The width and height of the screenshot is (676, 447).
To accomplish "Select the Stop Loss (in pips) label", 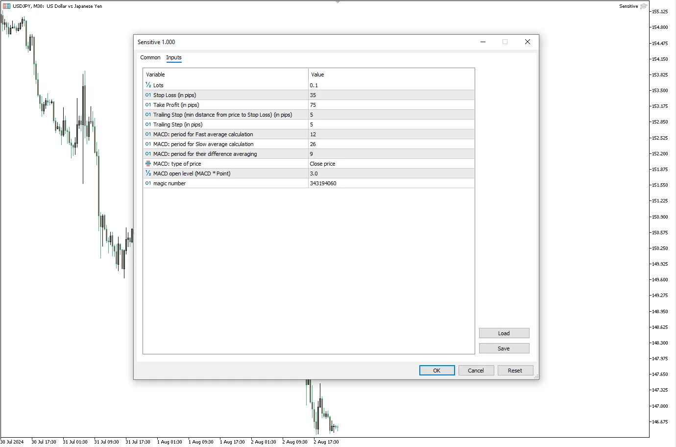I will pyautogui.click(x=174, y=95).
